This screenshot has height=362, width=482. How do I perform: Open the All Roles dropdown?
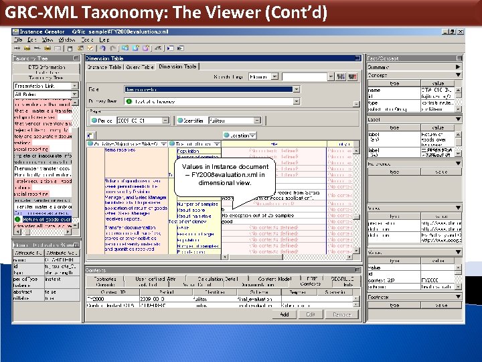(75, 95)
